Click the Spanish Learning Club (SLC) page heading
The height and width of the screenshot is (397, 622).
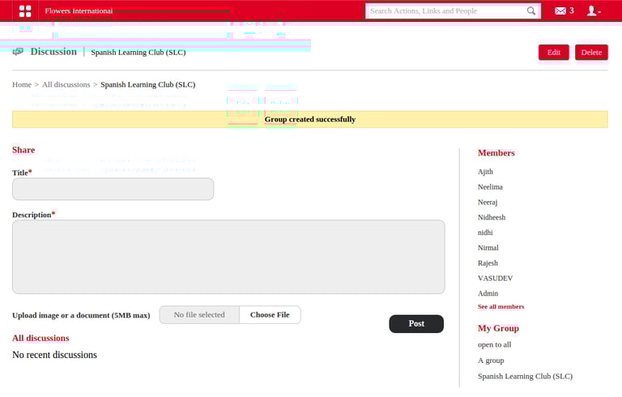click(138, 53)
